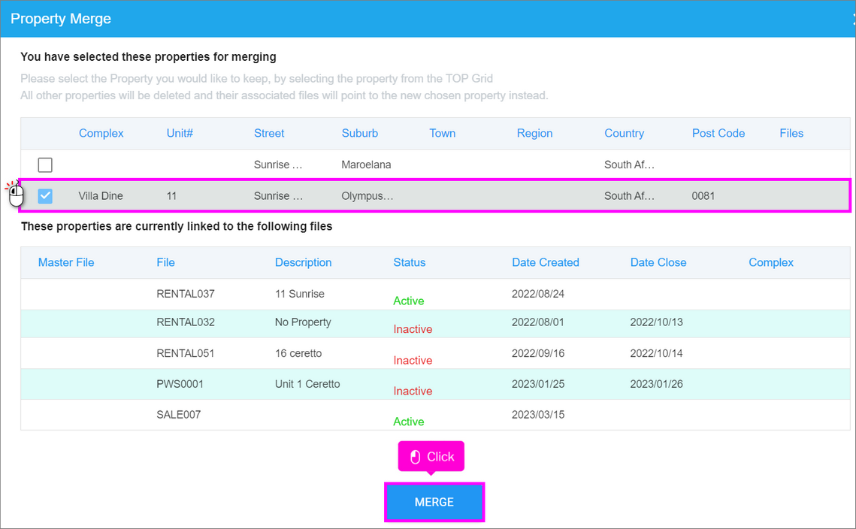Click Inactive status of PWS0001
The height and width of the screenshot is (529, 856).
coord(413,391)
